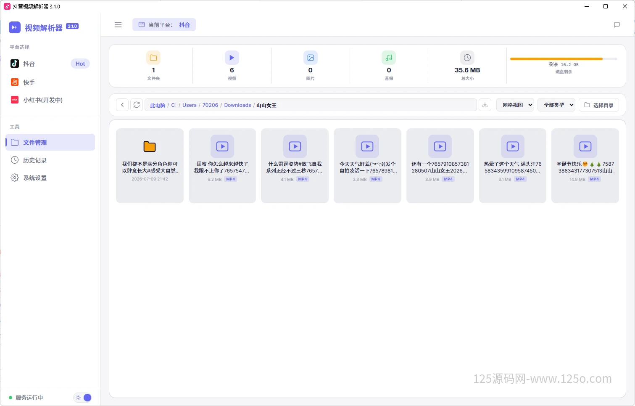Click the disk remaining progress bar

(564, 59)
